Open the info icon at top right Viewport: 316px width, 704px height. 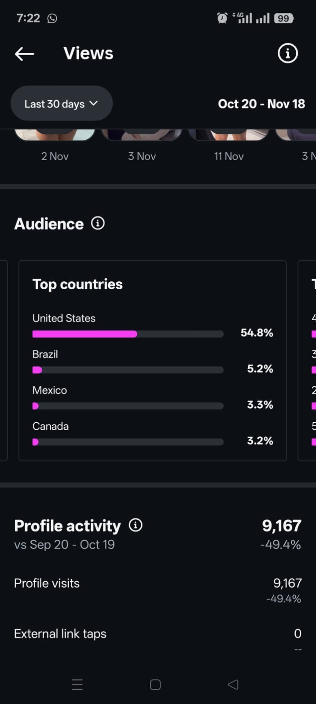coord(288,54)
